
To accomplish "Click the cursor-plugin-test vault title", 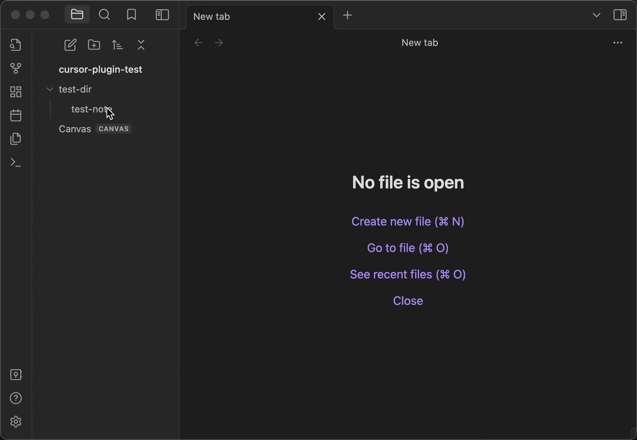I will click(100, 69).
